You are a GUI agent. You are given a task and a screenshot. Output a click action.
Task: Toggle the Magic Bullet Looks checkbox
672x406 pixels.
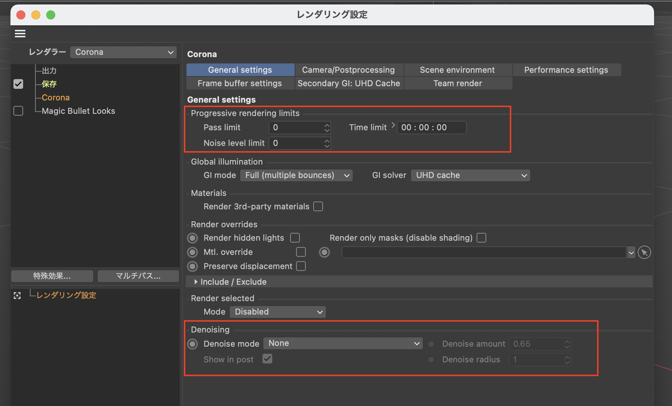[x=18, y=111]
